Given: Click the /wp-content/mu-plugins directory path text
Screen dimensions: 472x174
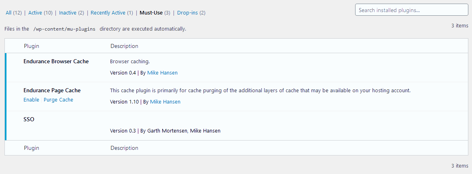Looking at the screenshot, I should (x=64, y=29).
